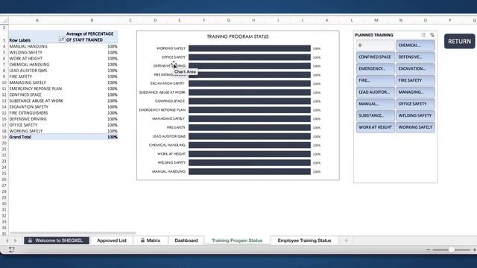Click the horizontal scrollbar under the grid
The image size is (477, 268).
(x=72, y=233)
